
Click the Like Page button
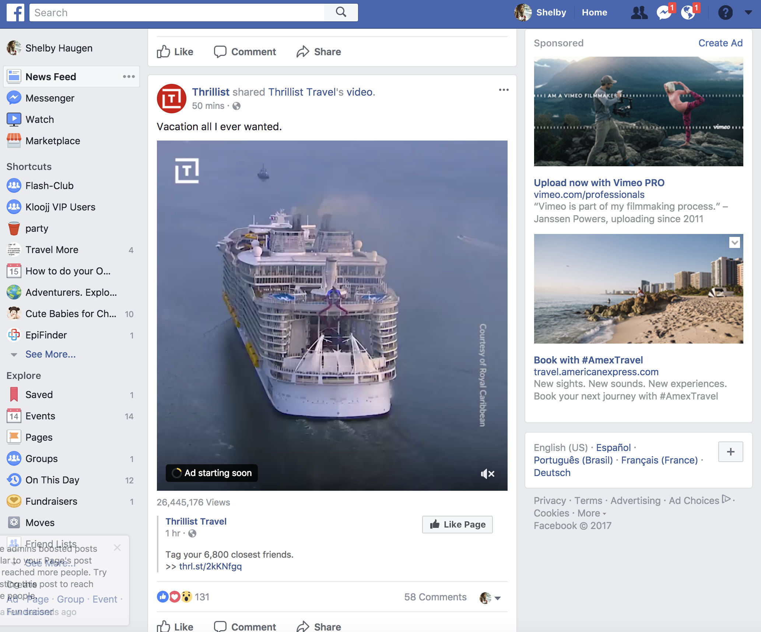point(457,525)
